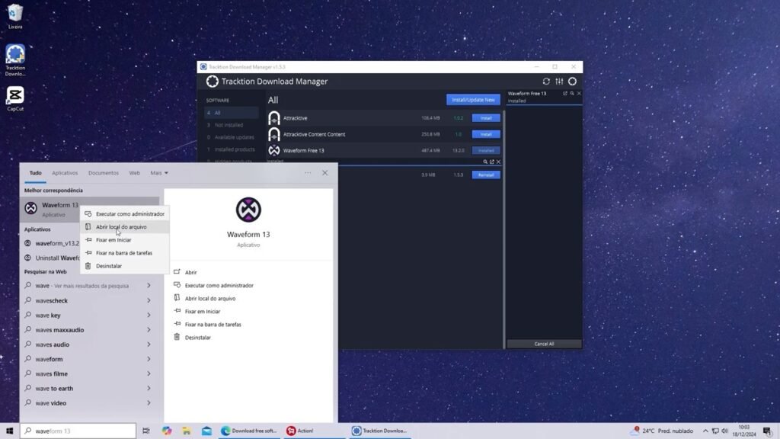This screenshot has width=780, height=439.
Task: Click the open-external icon under Waveform Free 13 row
Action: 492,162
